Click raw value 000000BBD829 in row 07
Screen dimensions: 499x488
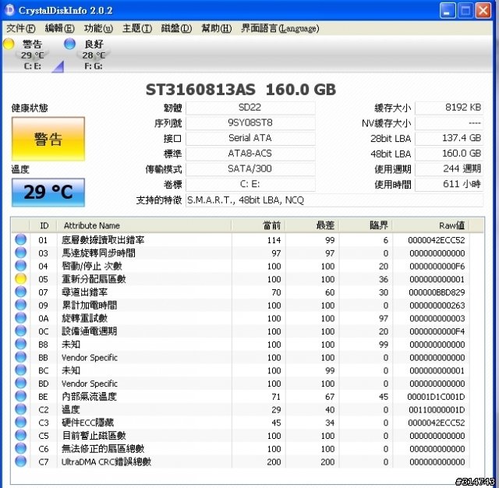(437, 292)
